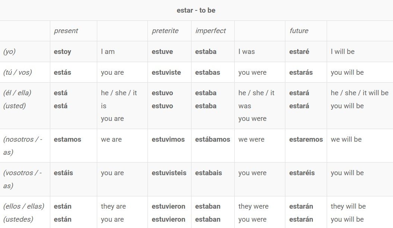Viewport: 393px width, 228px height.
Task: Click the "preterite" column header
Action: point(165,31)
